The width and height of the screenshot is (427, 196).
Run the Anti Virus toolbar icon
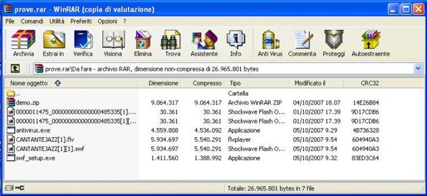[270, 40]
